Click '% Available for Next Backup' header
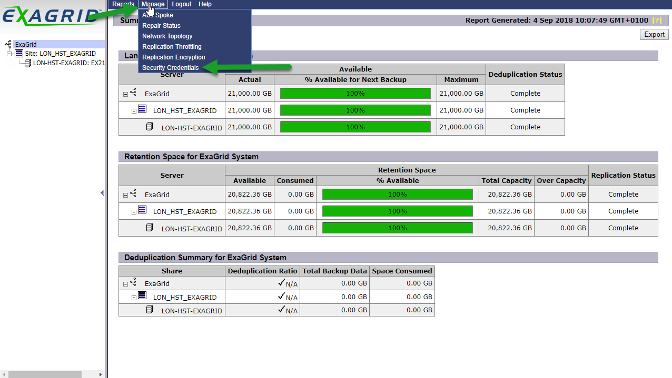Screen dimensions: 672x378 point(355,80)
